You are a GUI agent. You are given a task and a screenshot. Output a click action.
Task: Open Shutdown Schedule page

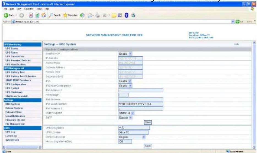[x=17, y=96]
